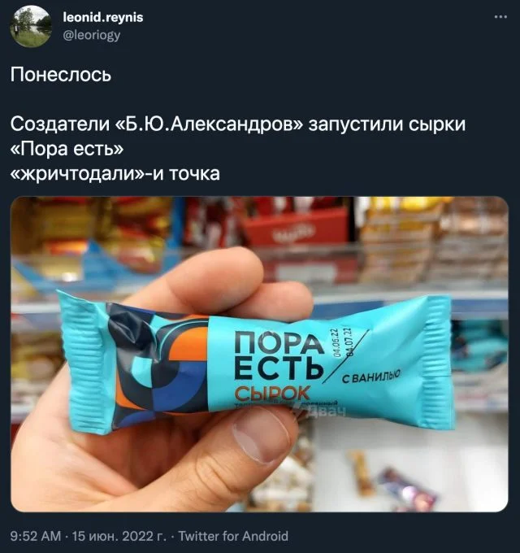Click the С ВАНИЛЬЮ label on wrapper
The height and width of the screenshot is (553, 520).
click(371, 377)
